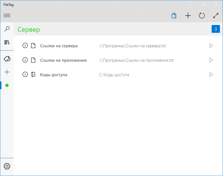Image resolution: width=223 pixels, height=176 pixels.
Task: Click the plus icon in sidebar
Action: pos(7,72)
